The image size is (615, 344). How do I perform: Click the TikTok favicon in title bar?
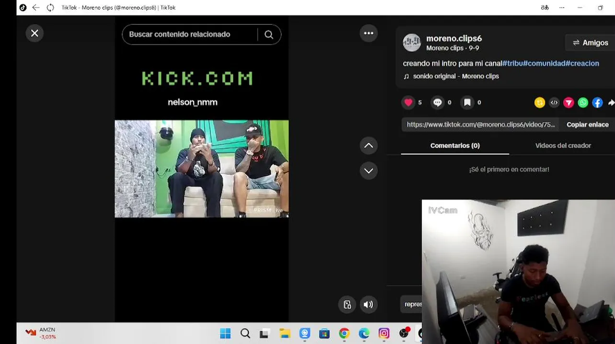[23, 8]
